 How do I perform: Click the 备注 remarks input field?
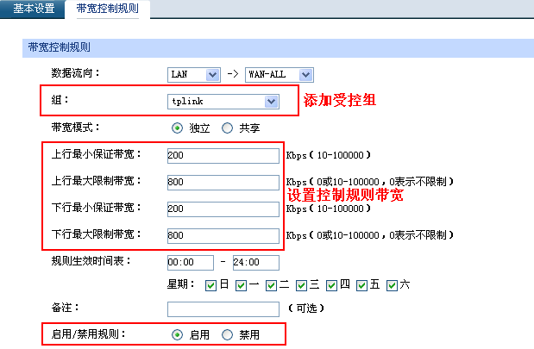(x=223, y=308)
